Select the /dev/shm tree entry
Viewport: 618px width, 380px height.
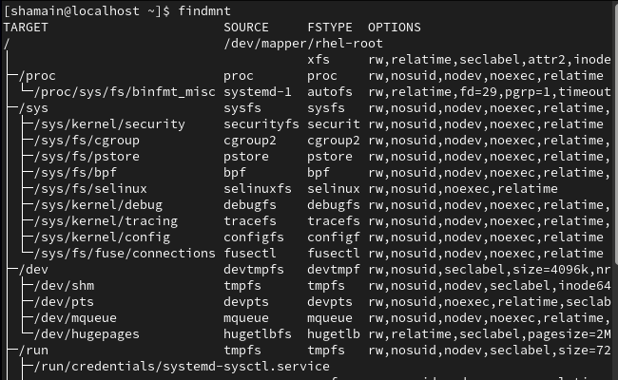[x=64, y=286]
